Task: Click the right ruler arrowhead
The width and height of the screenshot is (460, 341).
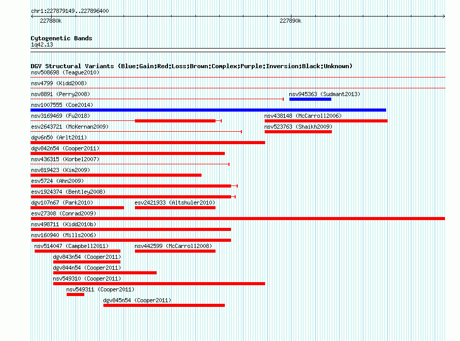Action: tap(443, 17)
